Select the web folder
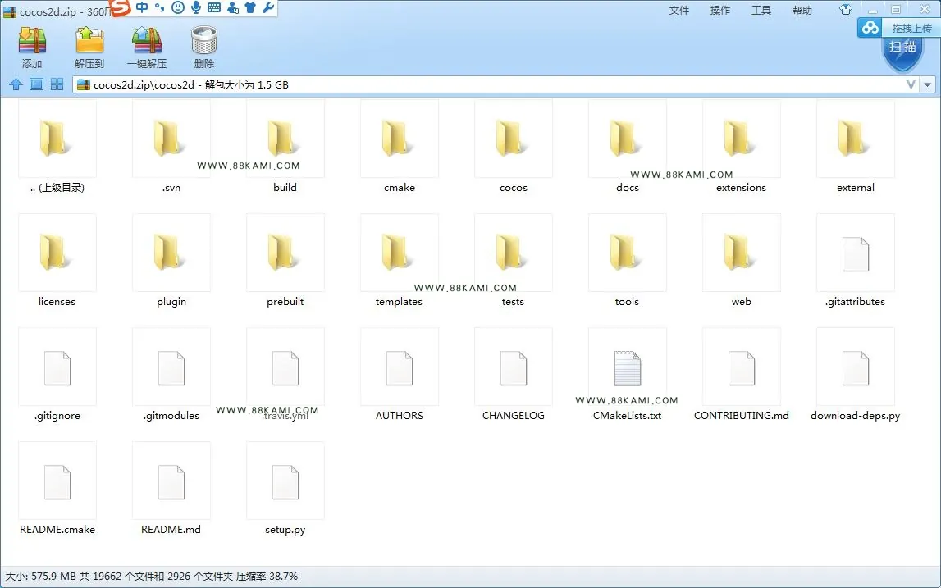Viewport: 941px width, 588px height. [741, 261]
